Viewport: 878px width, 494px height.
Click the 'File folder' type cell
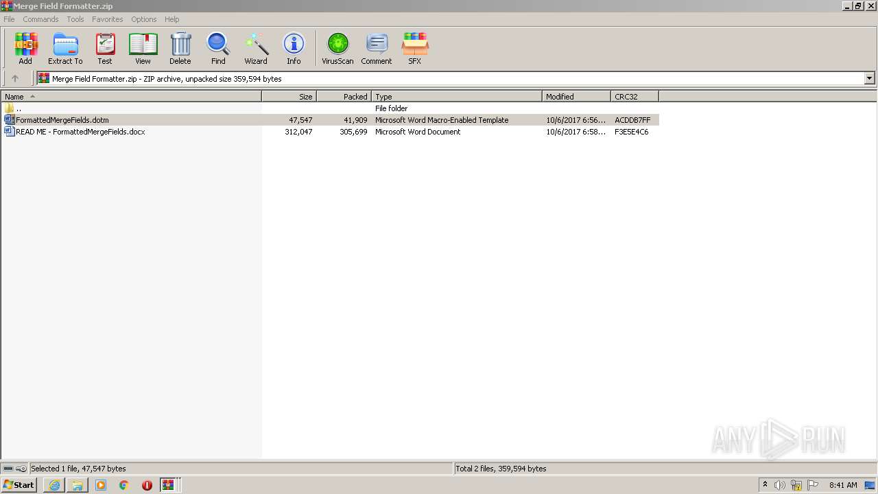coord(391,108)
